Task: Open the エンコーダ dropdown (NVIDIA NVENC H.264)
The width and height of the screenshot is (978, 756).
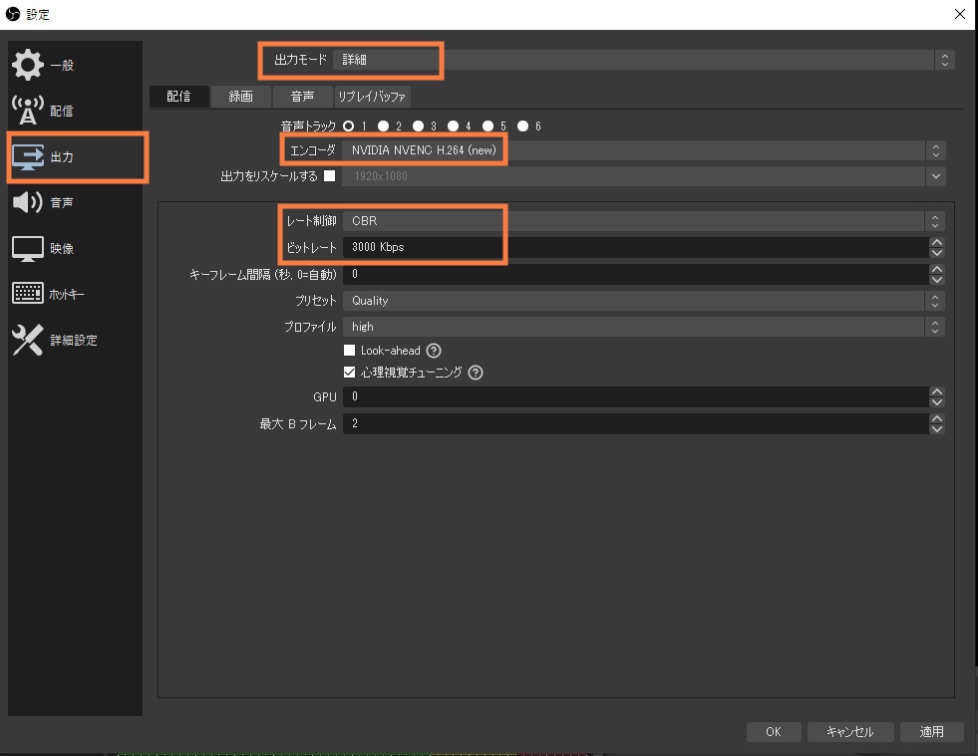Action: coord(644,150)
